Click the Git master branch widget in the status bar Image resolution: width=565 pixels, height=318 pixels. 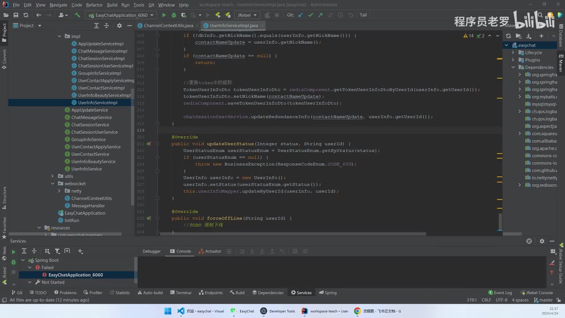543,300
